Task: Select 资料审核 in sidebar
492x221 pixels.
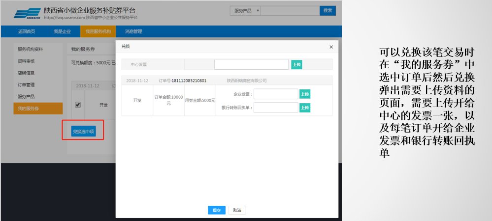Action: point(27,61)
